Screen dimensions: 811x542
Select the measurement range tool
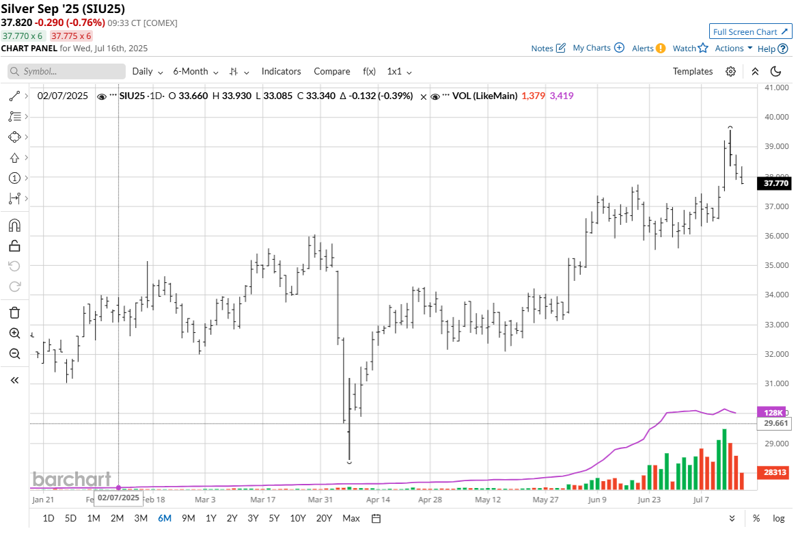[14, 198]
